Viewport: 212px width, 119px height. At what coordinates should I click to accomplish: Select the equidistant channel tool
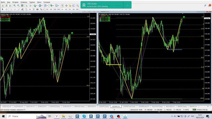[23, 9]
